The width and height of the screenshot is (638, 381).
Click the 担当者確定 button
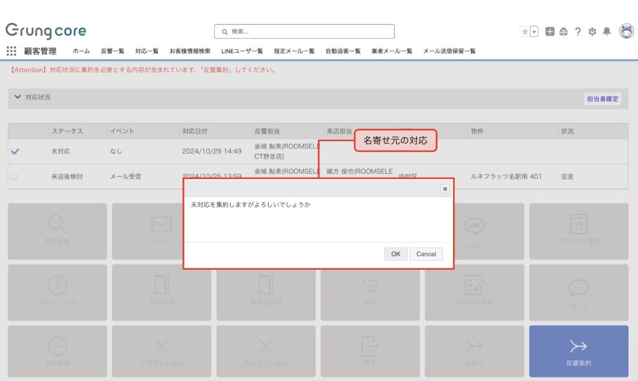(x=602, y=98)
